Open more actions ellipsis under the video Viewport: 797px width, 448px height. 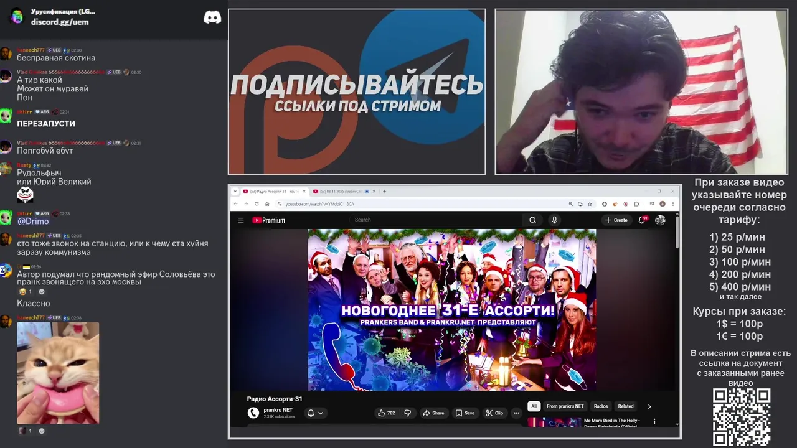point(516,413)
